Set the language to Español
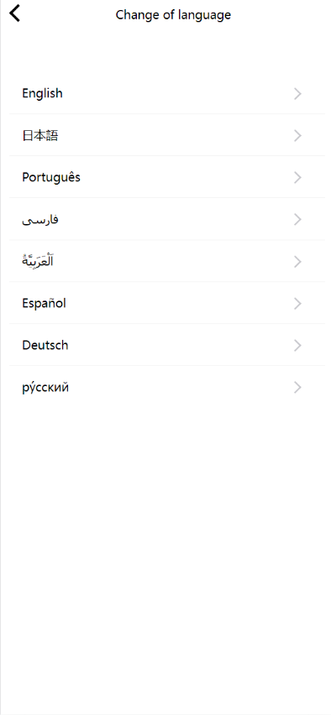Image resolution: width=331 pixels, height=715 pixels. coord(45,303)
